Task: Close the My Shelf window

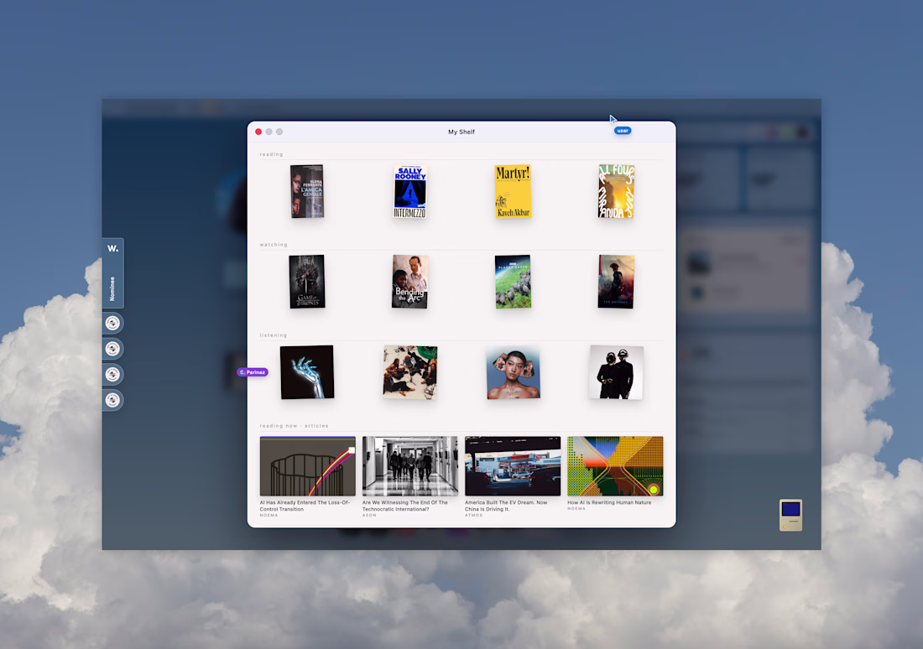Action: pyautogui.click(x=258, y=132)
